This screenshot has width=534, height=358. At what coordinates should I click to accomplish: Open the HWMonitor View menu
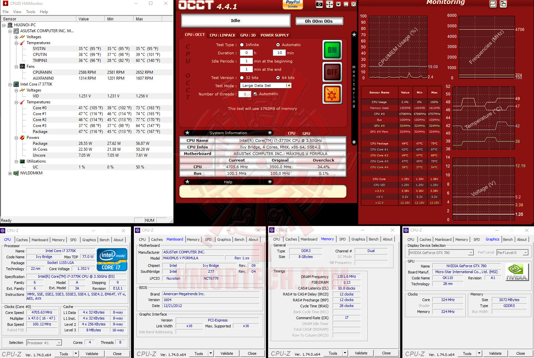(x=17, y=12)
